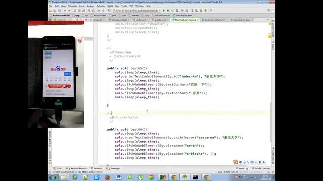
Task: Start debugging with the Debug bug icon
Action: click(x=168, y=11)
